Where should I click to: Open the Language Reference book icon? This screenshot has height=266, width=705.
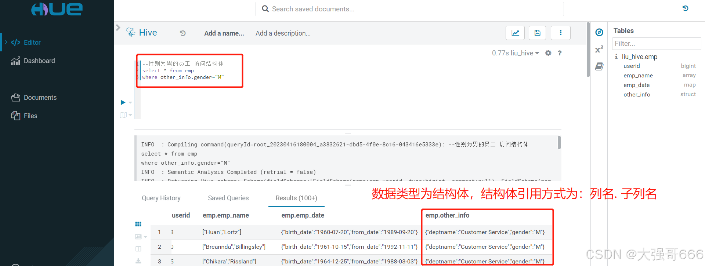pyautogui.click(x=599, y=66)
